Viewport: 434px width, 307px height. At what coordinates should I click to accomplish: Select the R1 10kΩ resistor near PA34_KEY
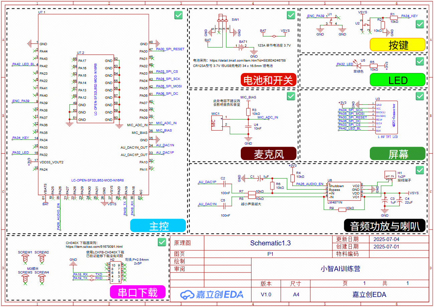(394, 17)
